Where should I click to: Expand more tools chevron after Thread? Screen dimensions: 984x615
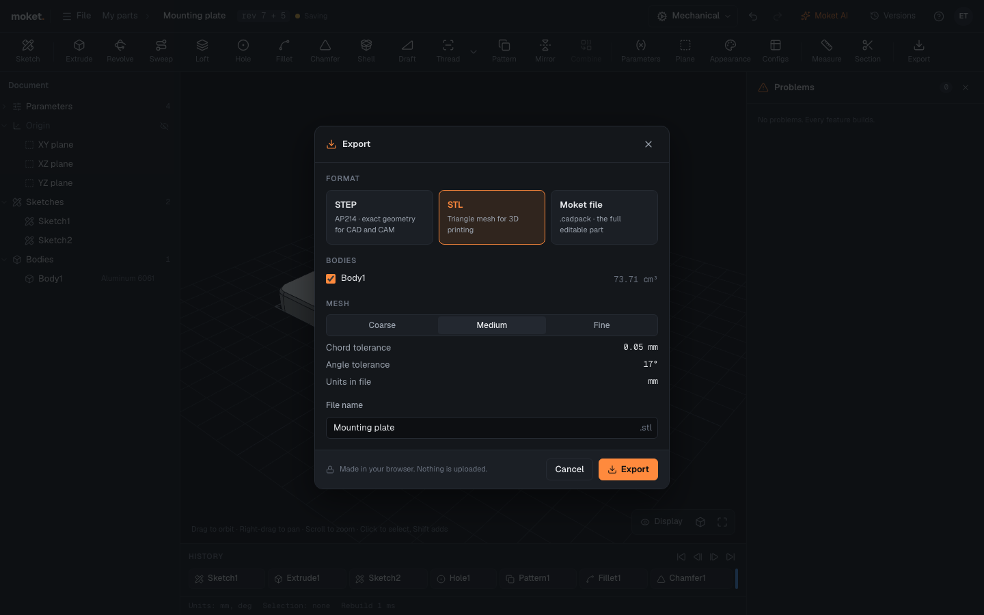[x=474, y=51]
